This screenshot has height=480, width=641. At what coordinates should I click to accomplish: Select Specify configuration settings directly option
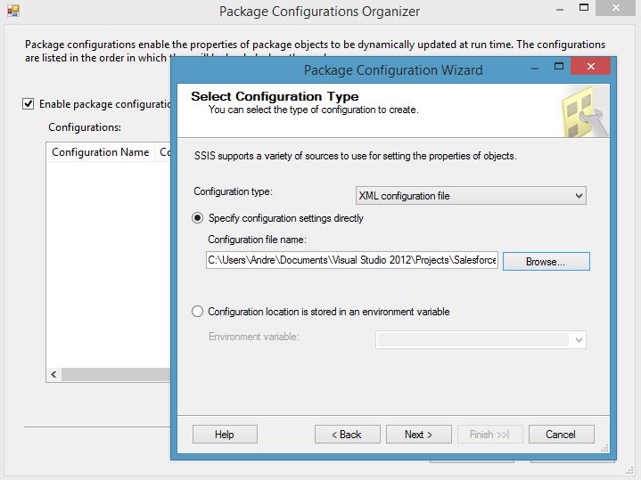pyautogui.click(x=198, y=218)
